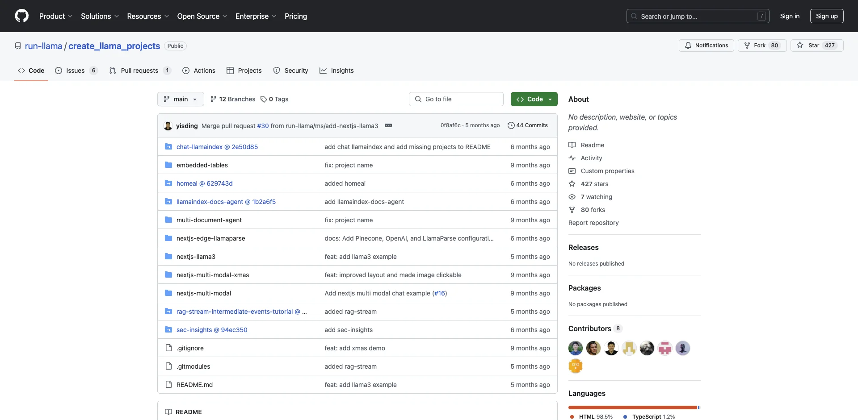Open pull request #30 link

pos(263,126)
